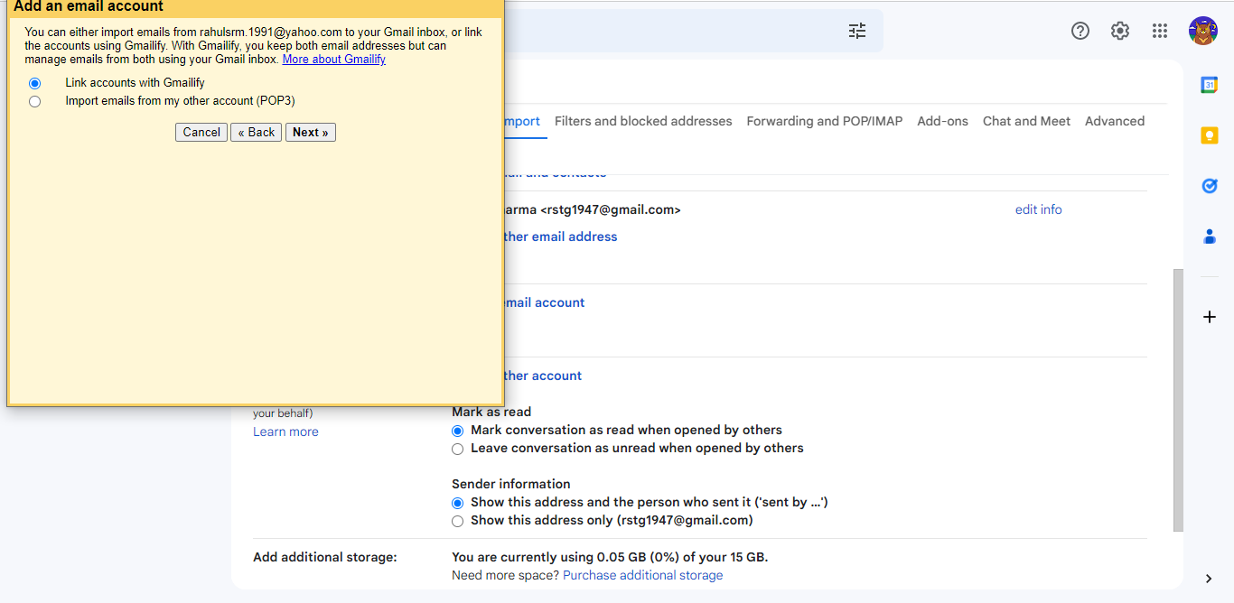Open Contacts side panel
The height and width of the screenshot is (603, 1234).
[1210, 237]
